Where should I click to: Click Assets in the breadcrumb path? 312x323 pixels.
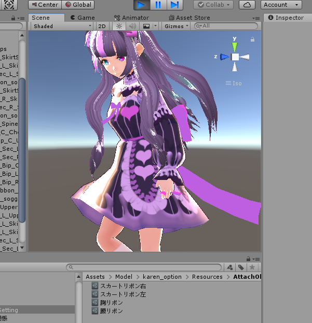tap(95, 277)
